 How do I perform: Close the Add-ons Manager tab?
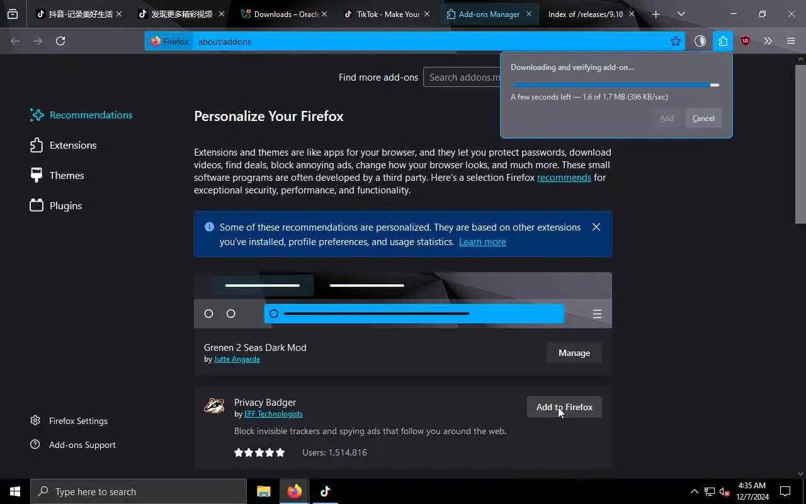tap(529, 14)
